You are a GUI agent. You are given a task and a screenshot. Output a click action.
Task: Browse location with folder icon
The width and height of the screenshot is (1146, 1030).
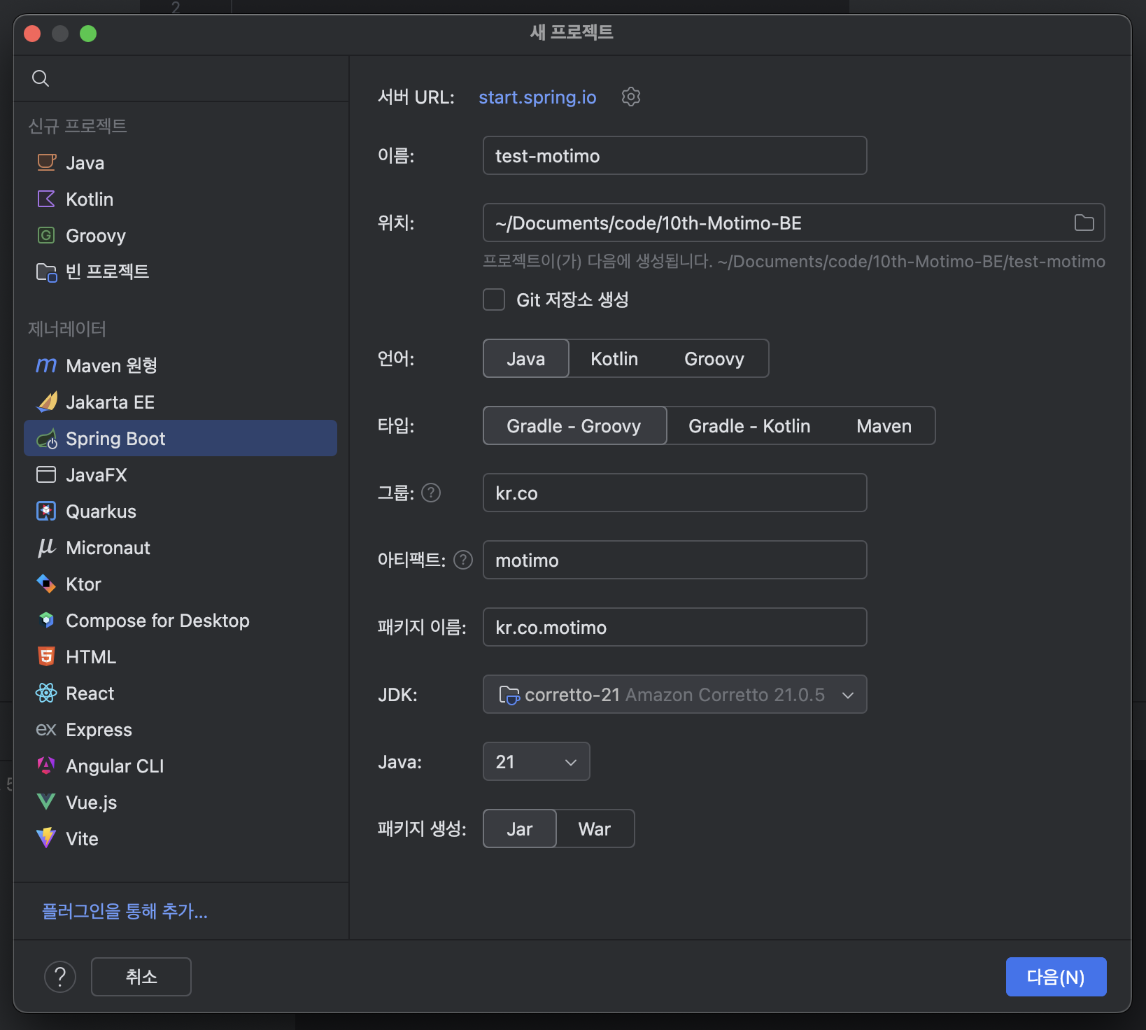(1084, 223)
